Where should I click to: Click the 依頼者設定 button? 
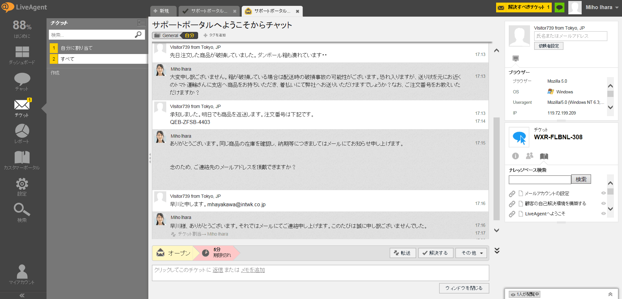click(548, 46)
